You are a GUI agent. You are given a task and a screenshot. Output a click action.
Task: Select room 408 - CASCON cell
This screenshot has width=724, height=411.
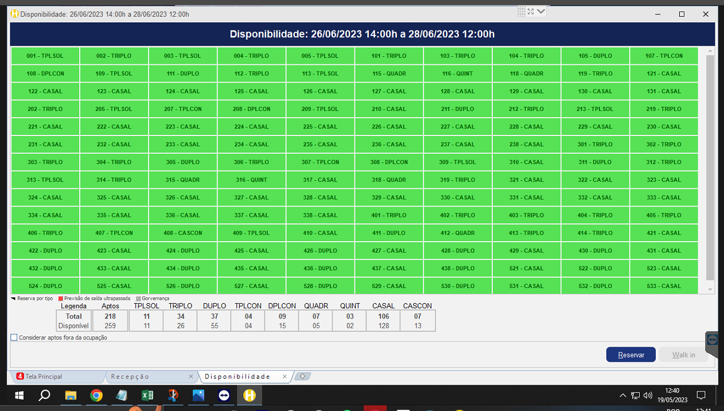[182, 233]
